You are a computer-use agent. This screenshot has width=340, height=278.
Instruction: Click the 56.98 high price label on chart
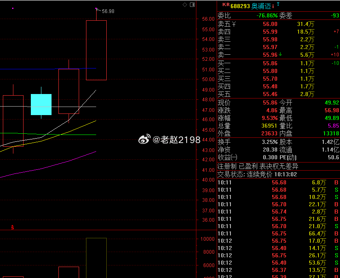click(108, 11)
